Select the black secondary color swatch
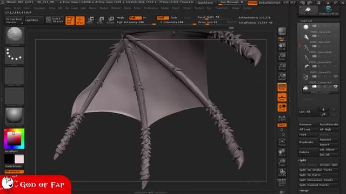The image size is (346, 194). tap(9, 159)
